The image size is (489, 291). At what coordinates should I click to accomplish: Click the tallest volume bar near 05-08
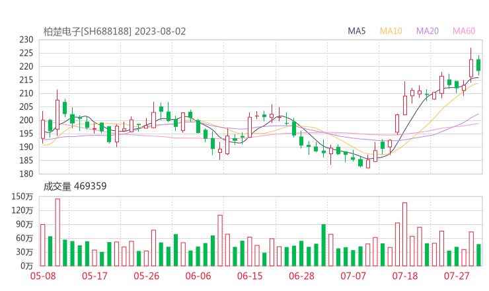pyautogui.click(x=57, y=232)
